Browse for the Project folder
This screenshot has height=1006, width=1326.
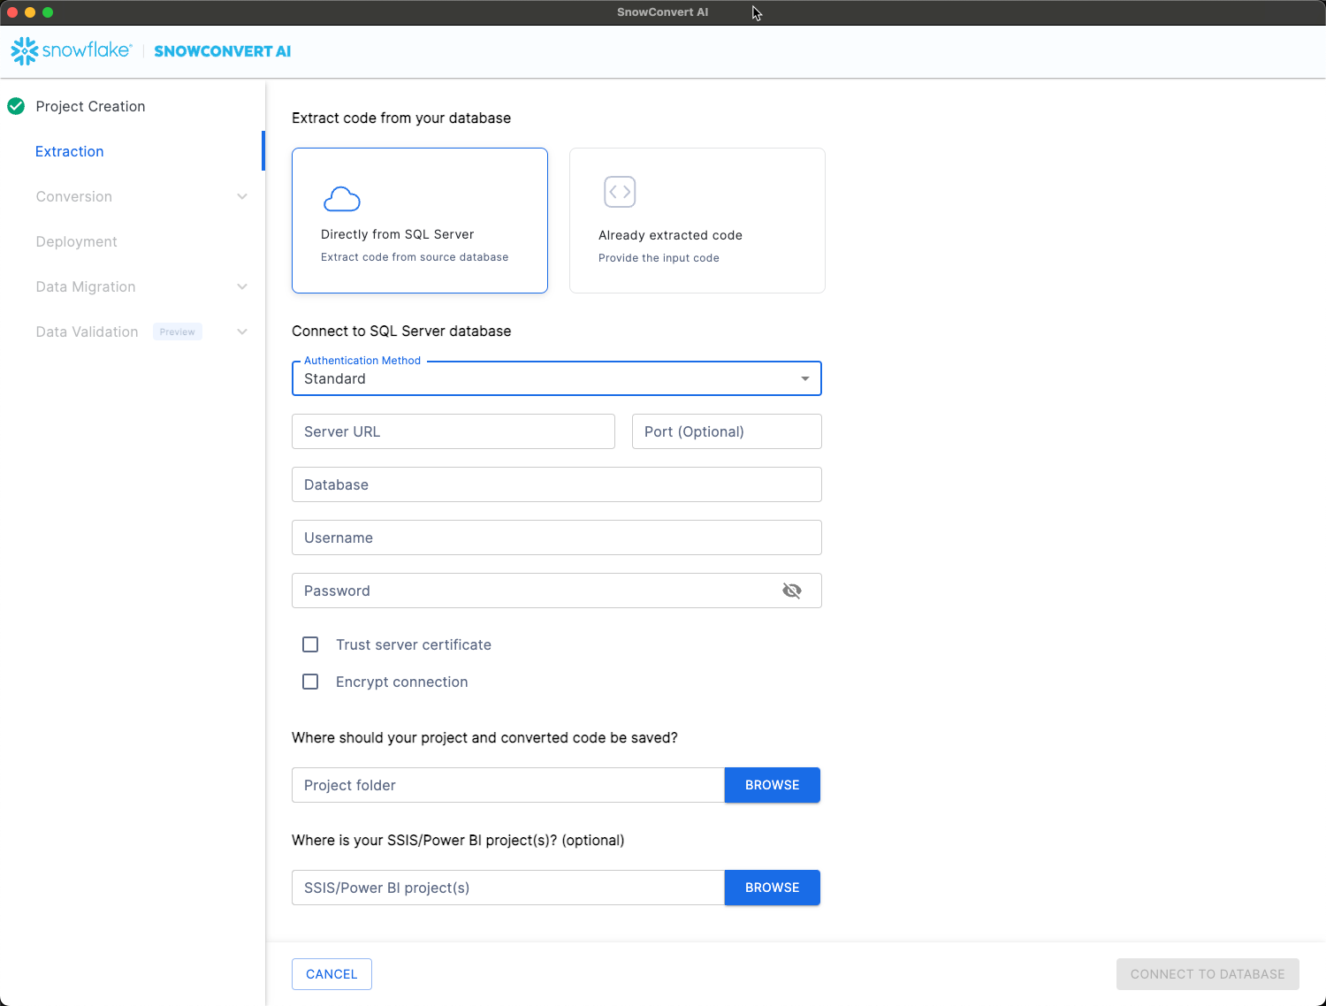(772, 785)
